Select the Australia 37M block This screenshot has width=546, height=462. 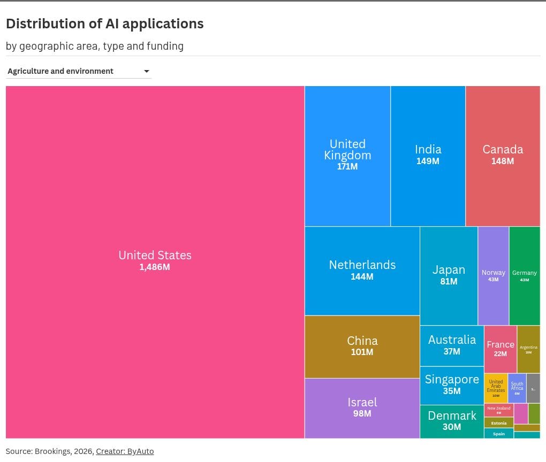[452, 346]
